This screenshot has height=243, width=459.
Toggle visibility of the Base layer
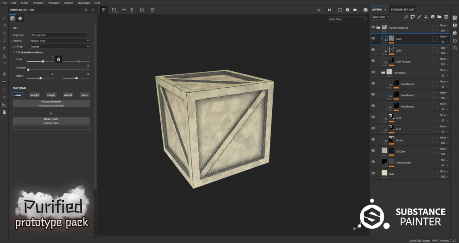pyautogui.click(x=373, y=173)
